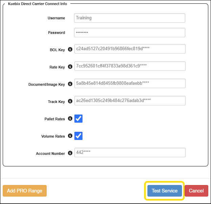Viewport: 211px width, 204px height.
Task: Click the Rate Key info icon
Action: (70, 67)
